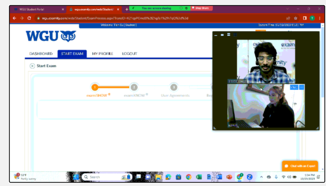The height and width of the screenshot is (186, 326).
Task: Click the examiSHOW step label
Action: click(x=98, y=95)
